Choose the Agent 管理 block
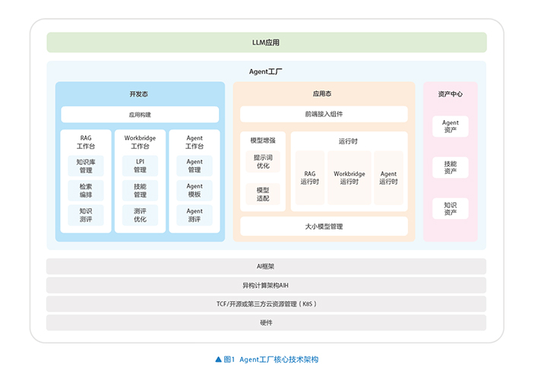This screenshot has width=538, height=380. pyautogui.click(x=195, y=166)
